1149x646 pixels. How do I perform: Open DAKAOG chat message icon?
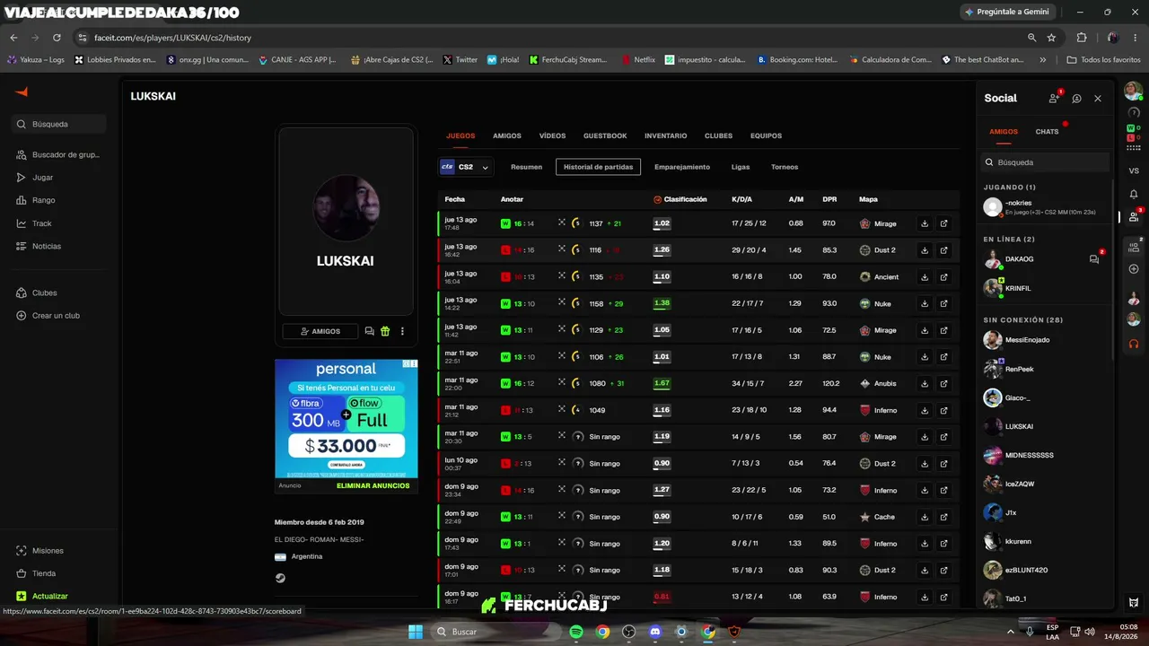(x=1094, y=259)
